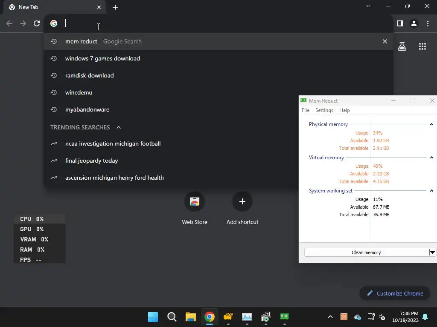Open Mem Reduct File menu

click(306, 110)
